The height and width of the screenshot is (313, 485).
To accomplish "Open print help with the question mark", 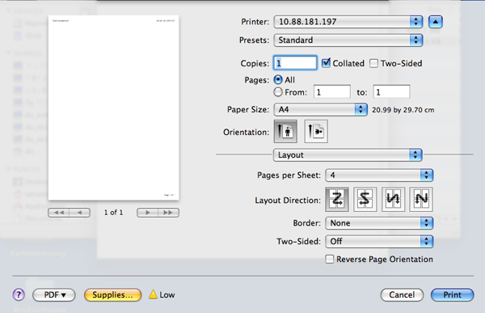I will click(19, 294).
